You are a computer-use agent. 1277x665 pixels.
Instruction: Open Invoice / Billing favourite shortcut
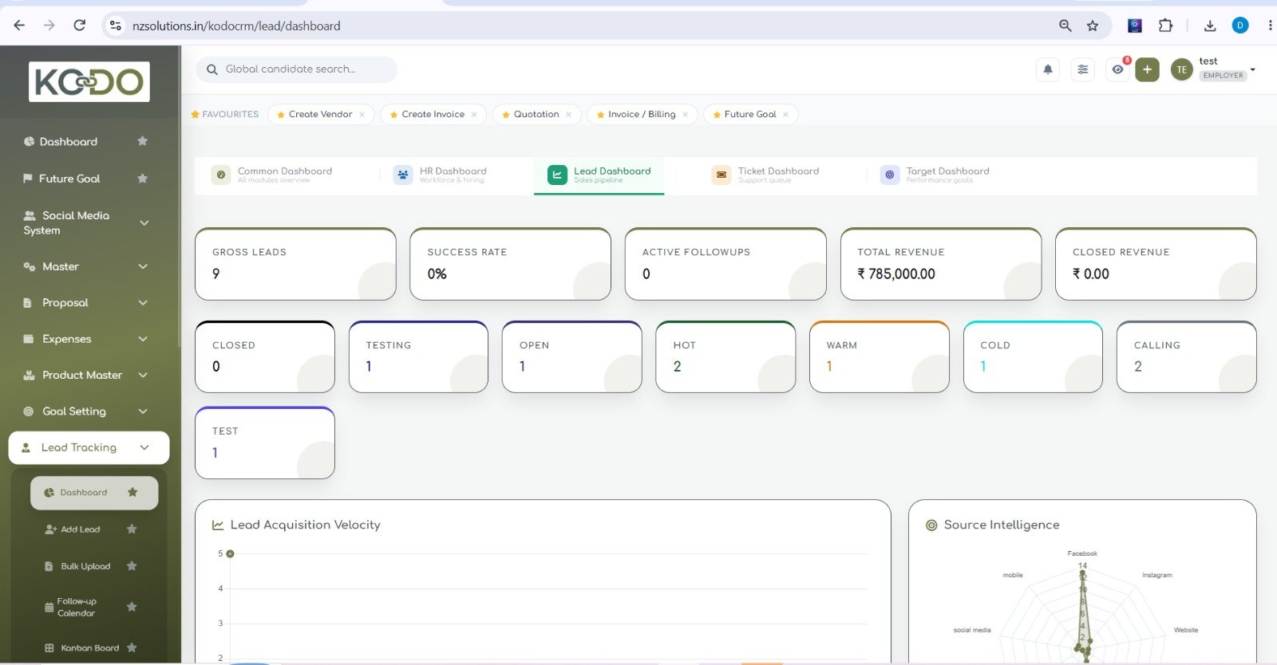(x=642, y=114)
